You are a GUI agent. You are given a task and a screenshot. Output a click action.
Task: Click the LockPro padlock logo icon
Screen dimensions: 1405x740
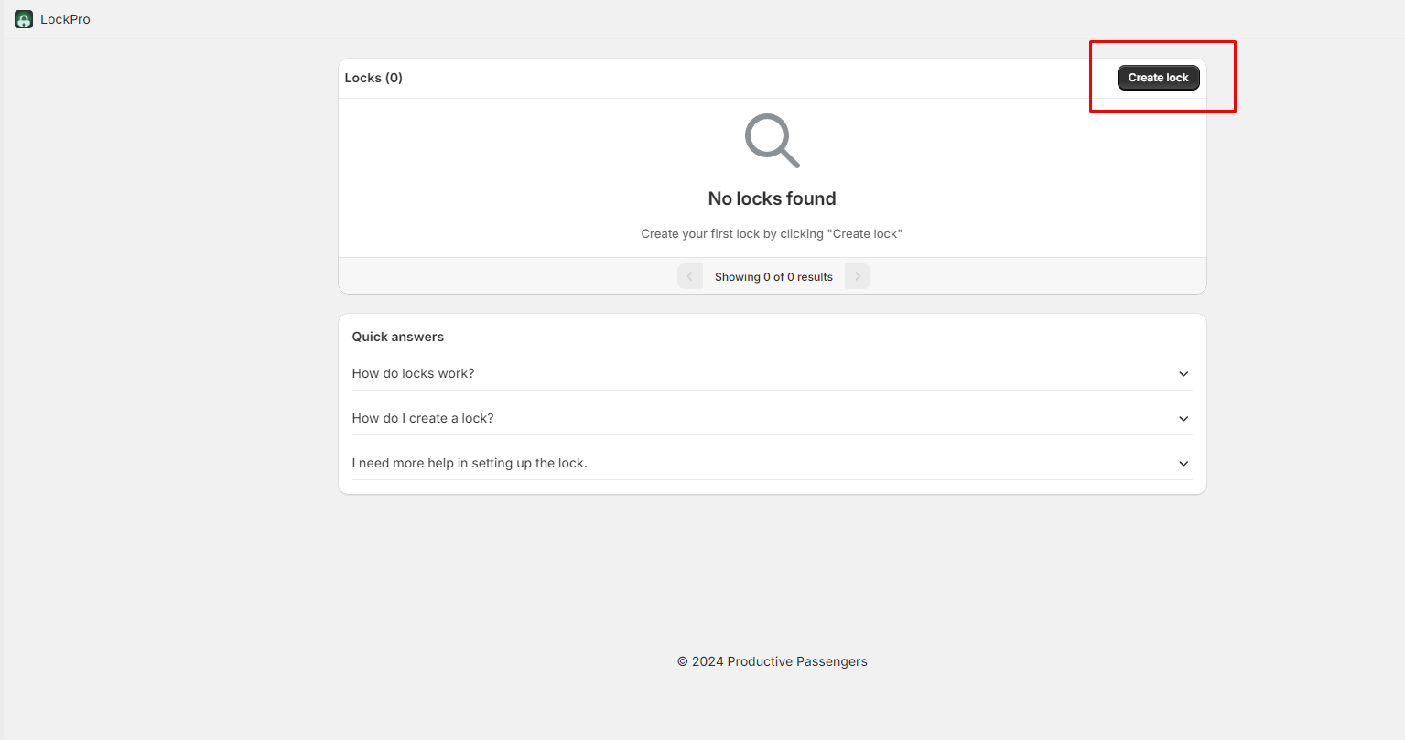[24, 19]
